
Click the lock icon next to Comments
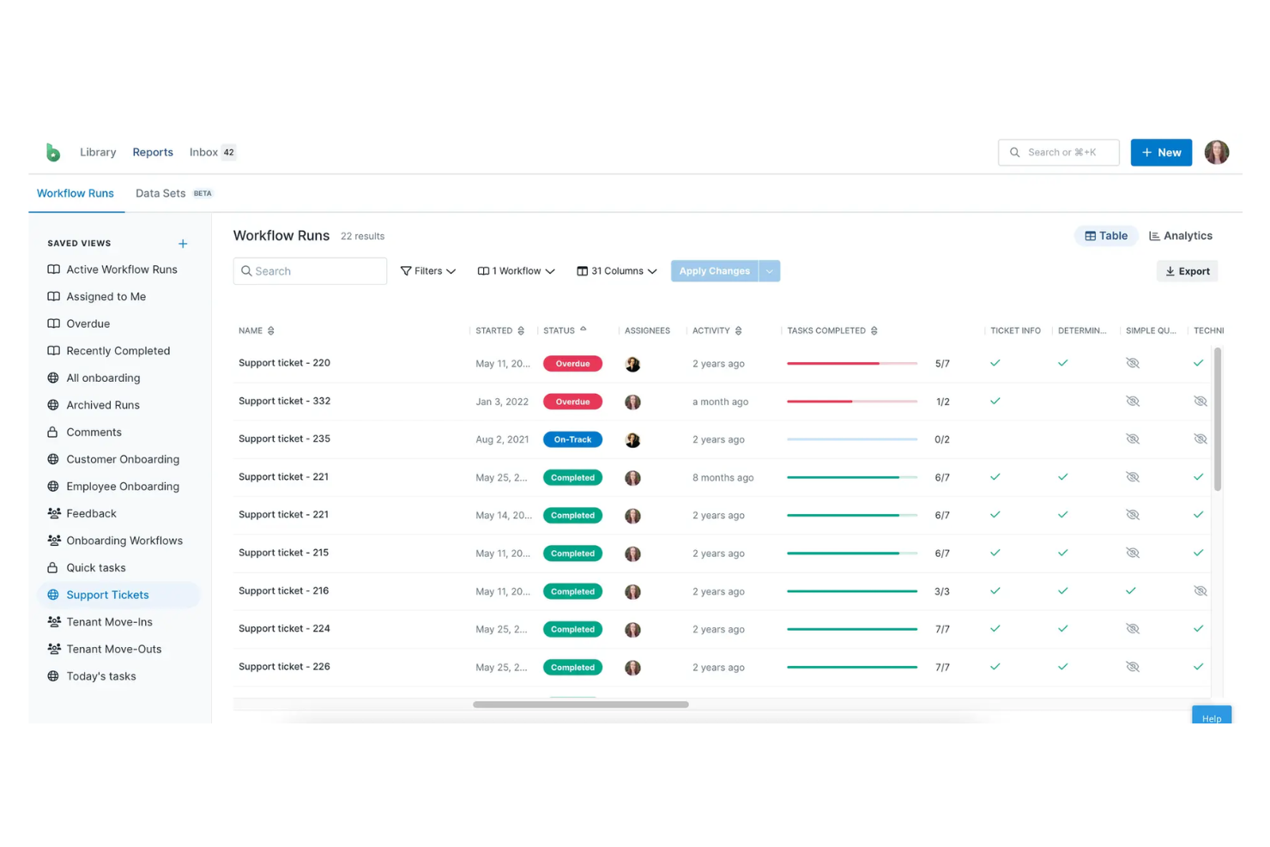53,432
